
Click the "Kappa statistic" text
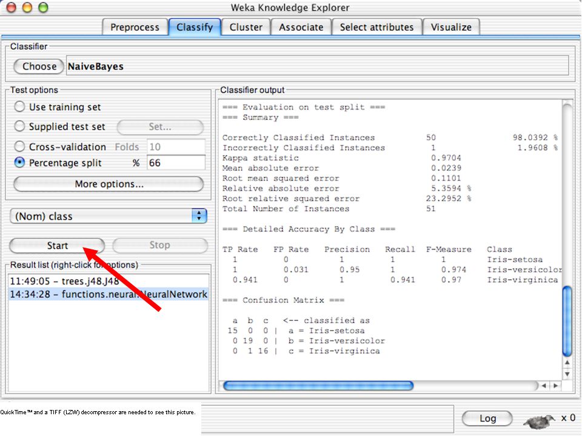[261, 158]
